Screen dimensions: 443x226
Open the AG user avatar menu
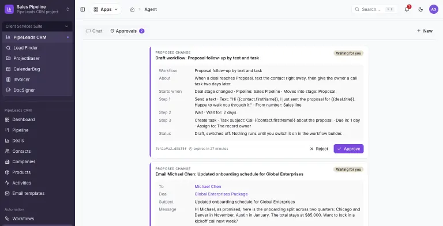tap(434, 9)
